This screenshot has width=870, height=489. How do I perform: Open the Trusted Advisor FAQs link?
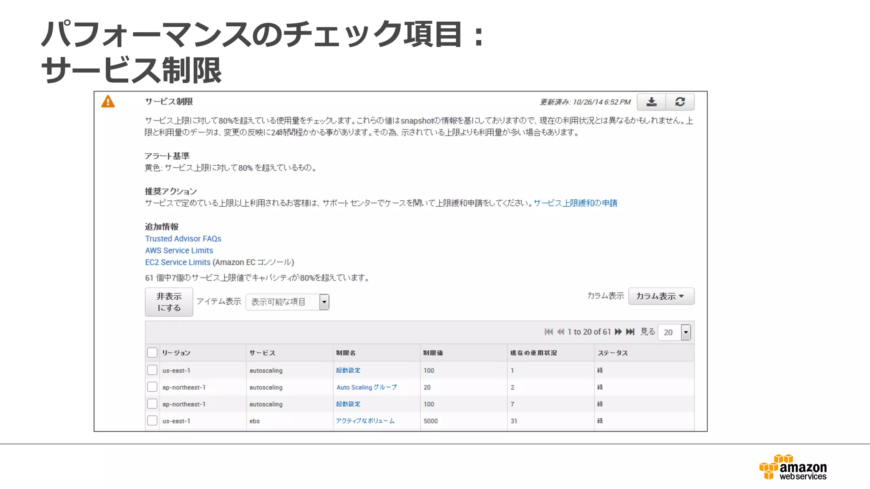pyautogui.click(x=183, y=239)
